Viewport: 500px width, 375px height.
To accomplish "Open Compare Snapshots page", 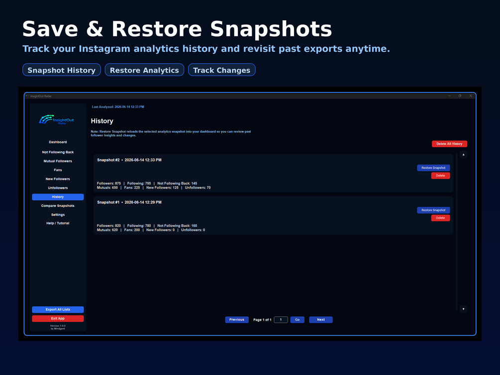I will [58, 206].
